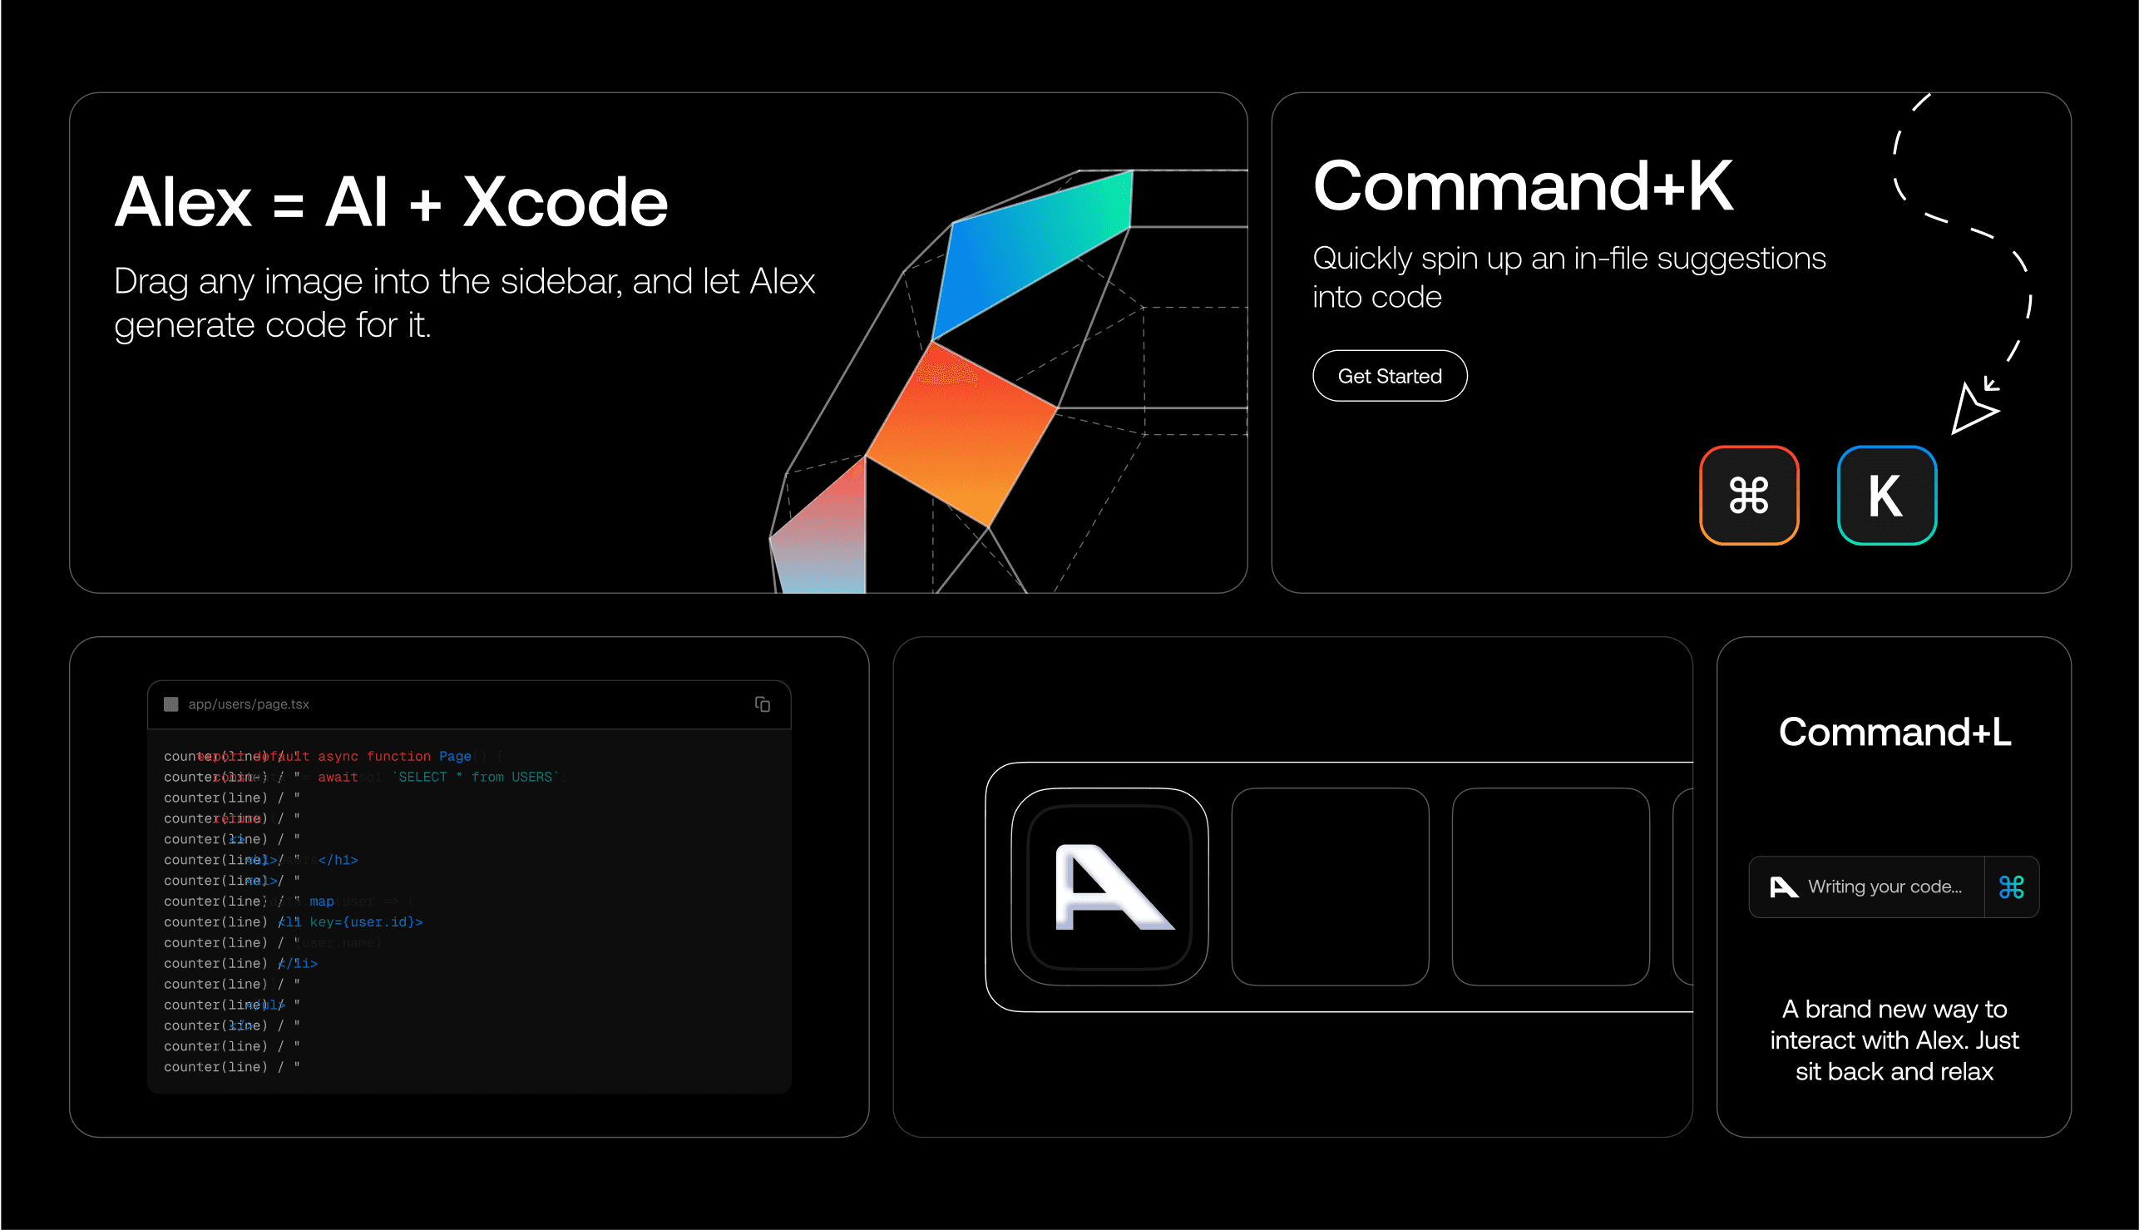This screenshot has height=1230, width=2139.
Task: Click the blue command symbol beside Writing your code
Action: click(x=2011, y=887)
